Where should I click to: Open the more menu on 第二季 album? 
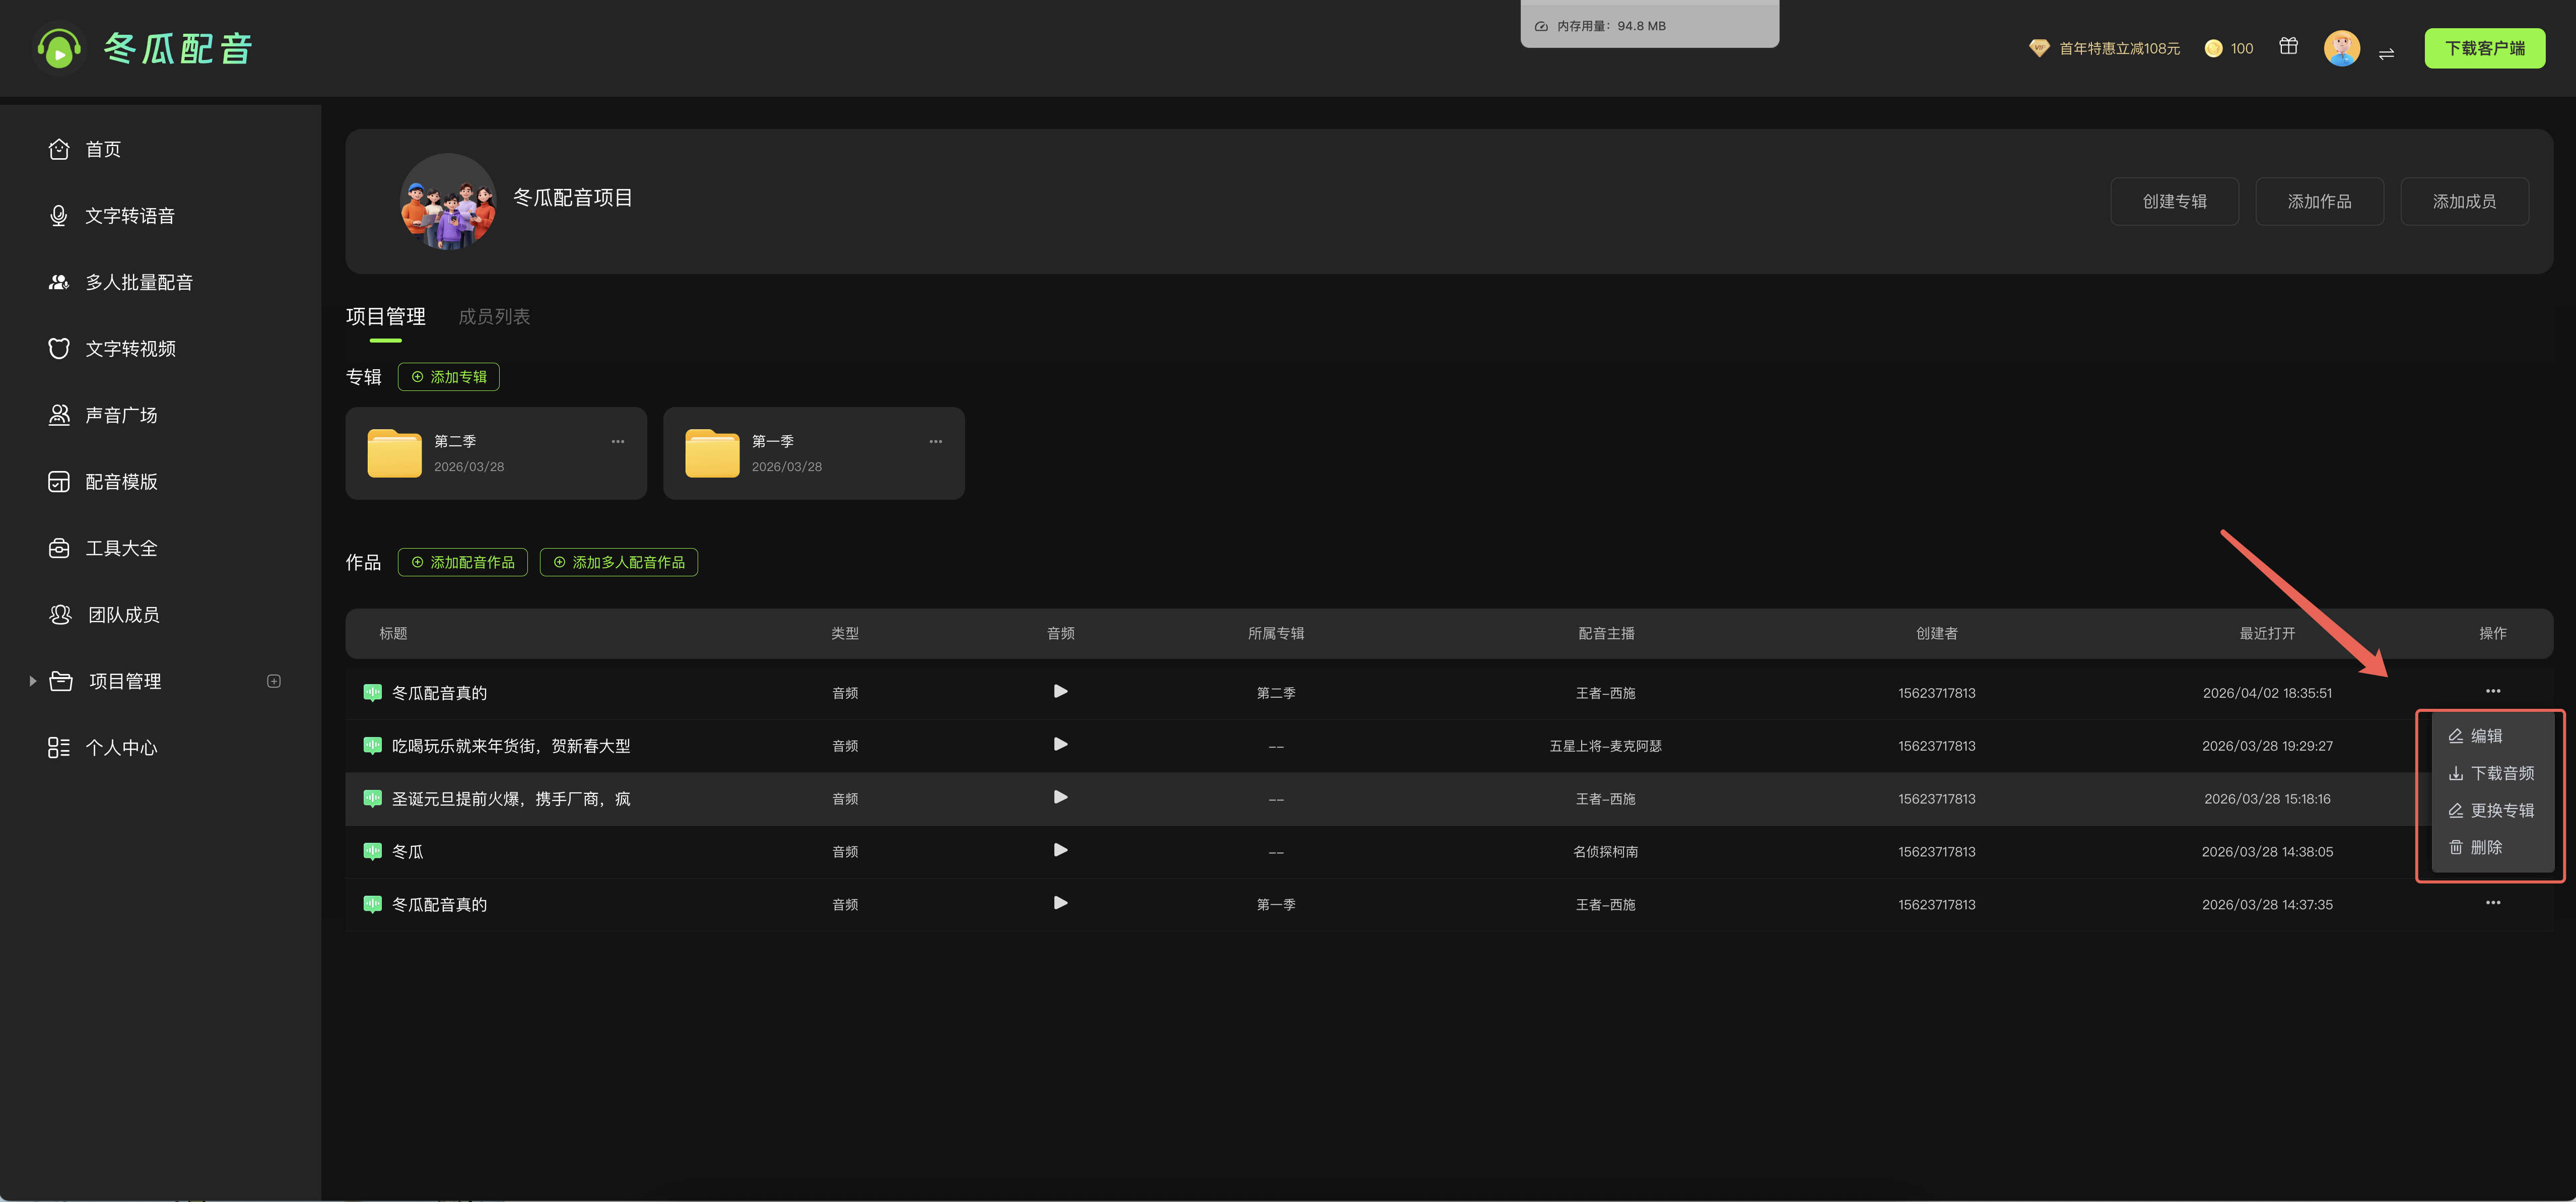click(618, 441)
